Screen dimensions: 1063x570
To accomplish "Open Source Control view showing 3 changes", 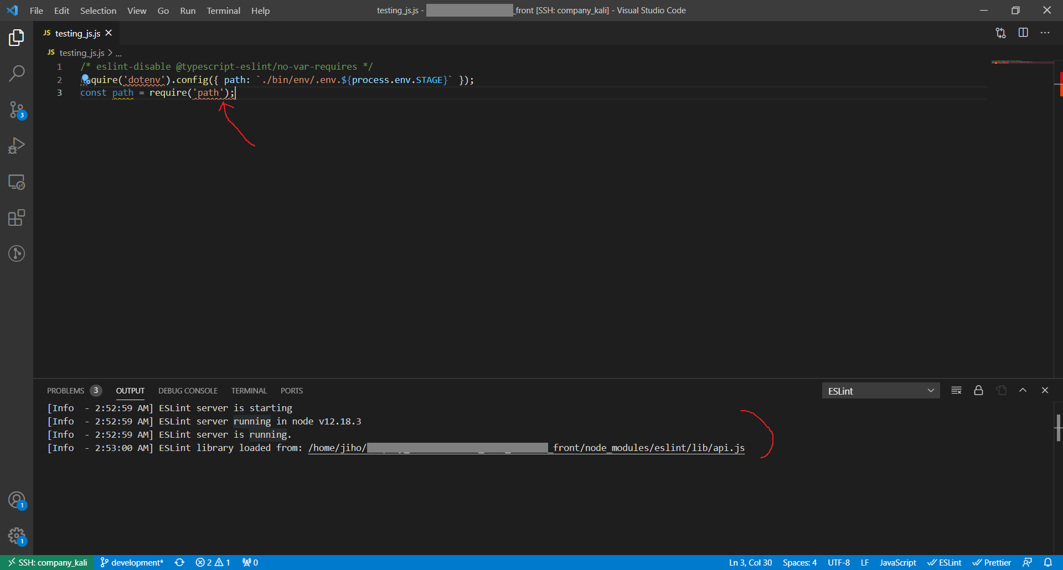I will pyautogui.click(x=17, y=110).
